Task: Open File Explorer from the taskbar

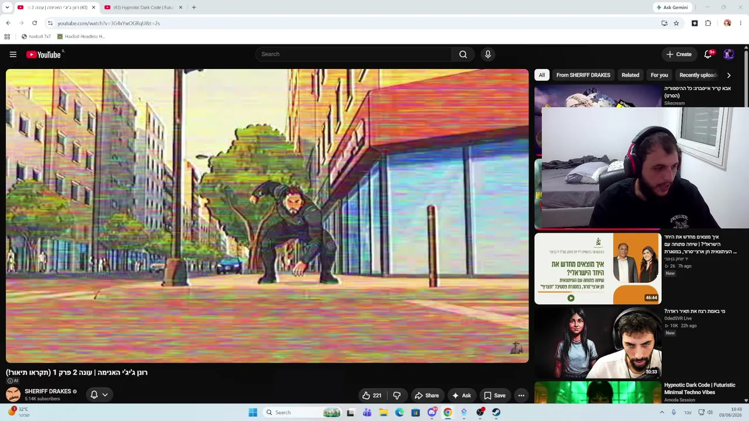Action: [383, 412]
